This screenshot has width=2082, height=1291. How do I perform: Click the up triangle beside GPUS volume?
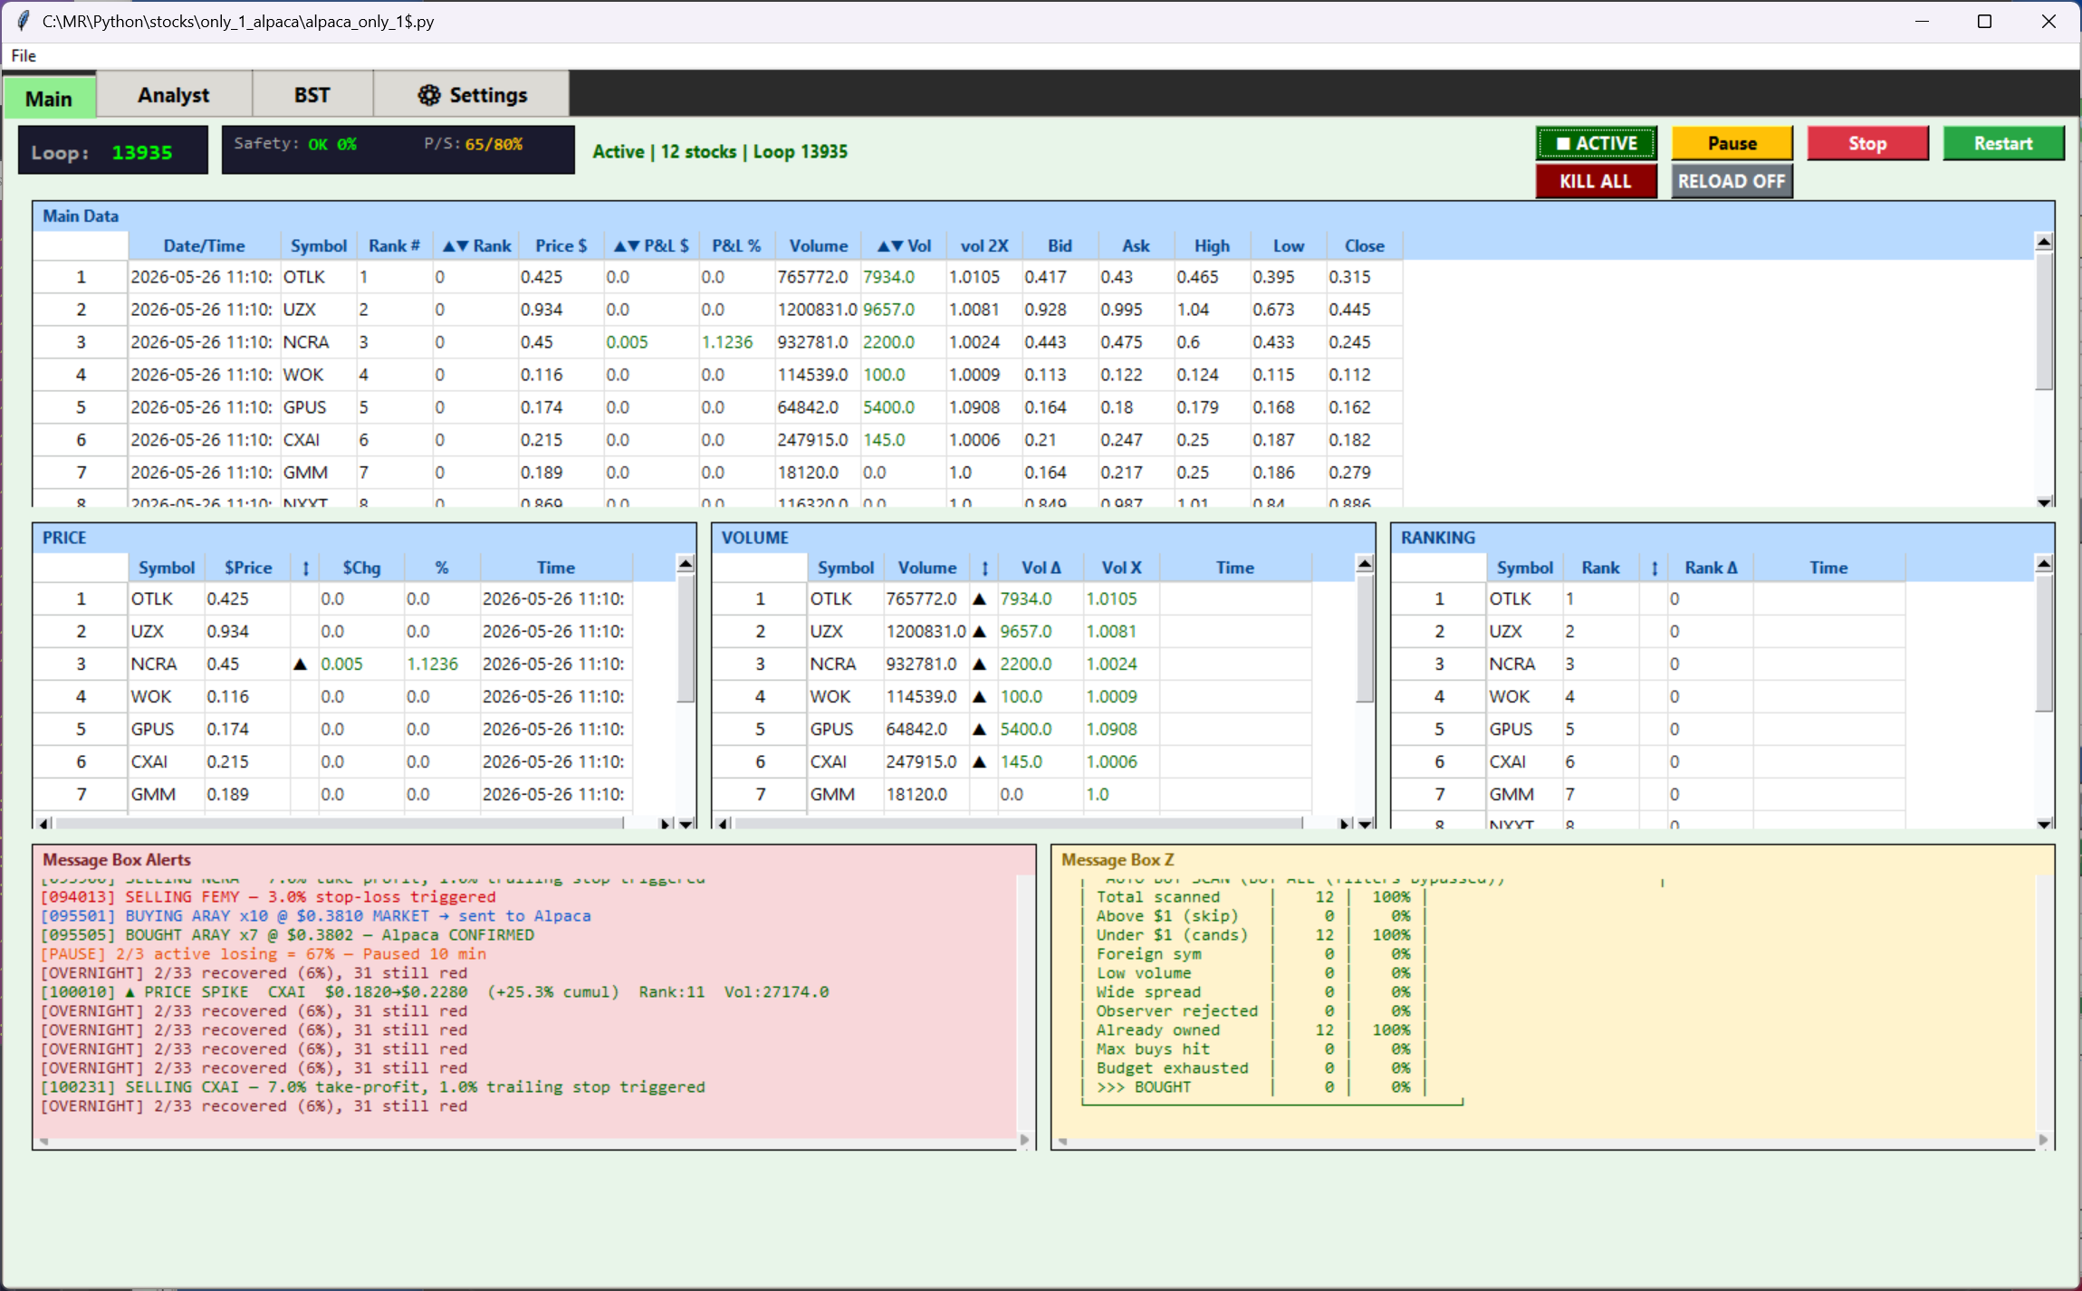pos(979,730)
